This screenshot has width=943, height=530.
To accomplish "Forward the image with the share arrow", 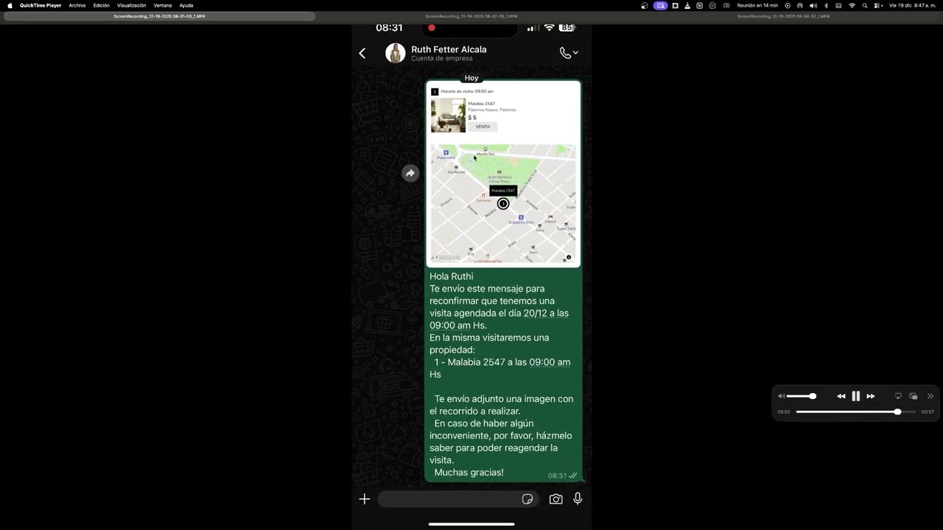I will coord(410,173).
